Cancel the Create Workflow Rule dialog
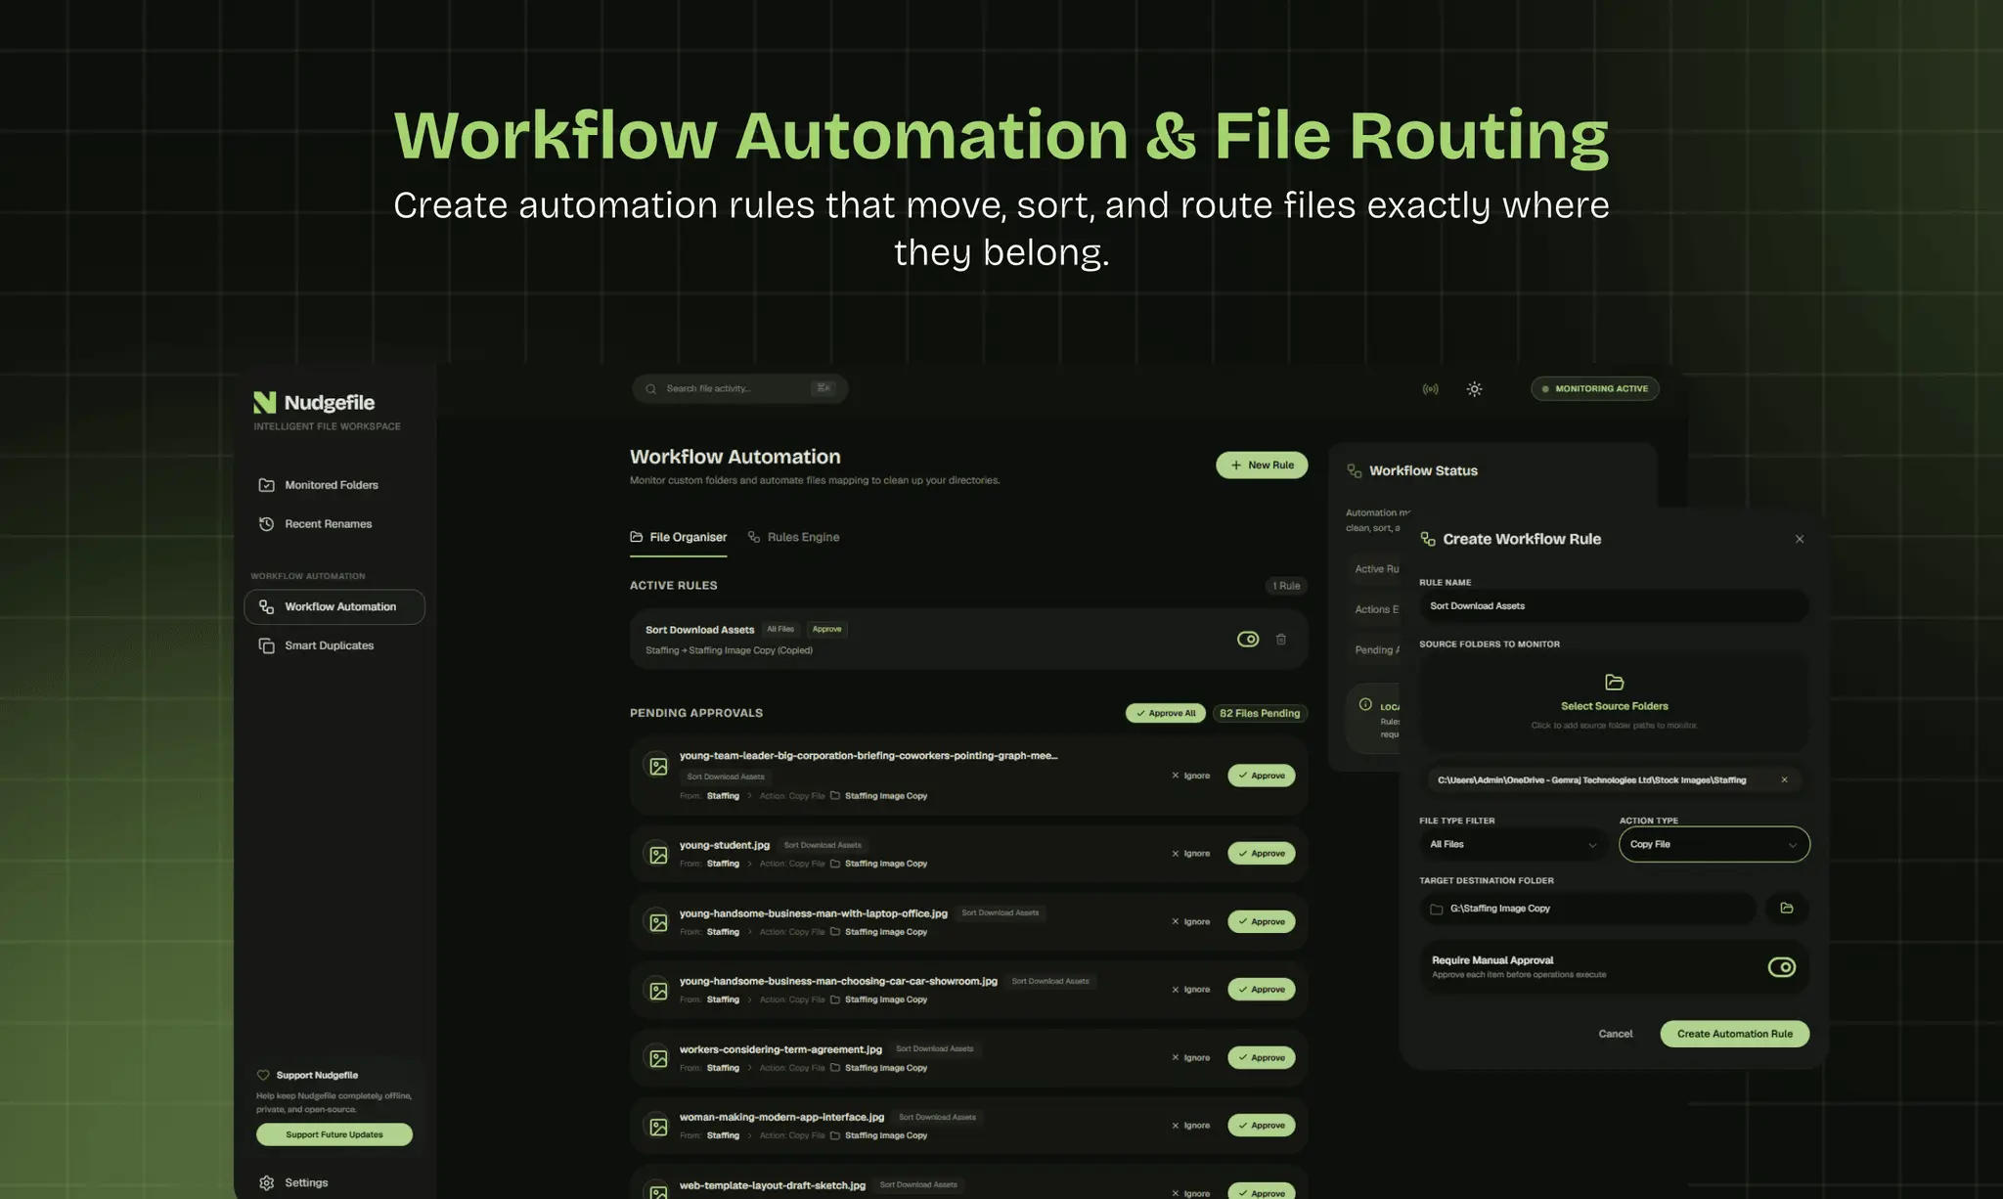The height and width of the screenshot is (1199, 2003). tap(1616, 1035)
